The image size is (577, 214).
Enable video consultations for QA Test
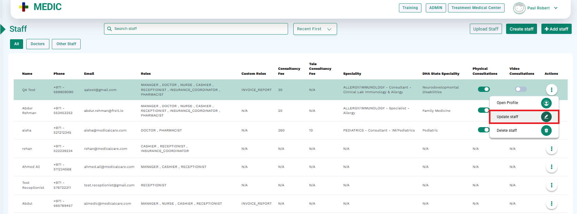click(x=520, y=89)
